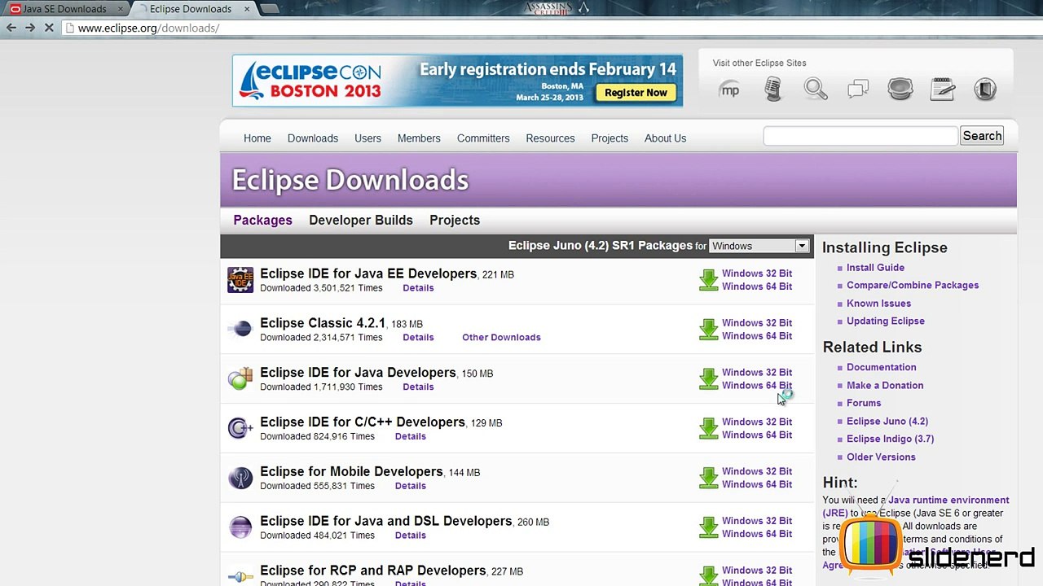Open the Projects navigation item in top menu

pyautogui.click(x=610, y=138)
